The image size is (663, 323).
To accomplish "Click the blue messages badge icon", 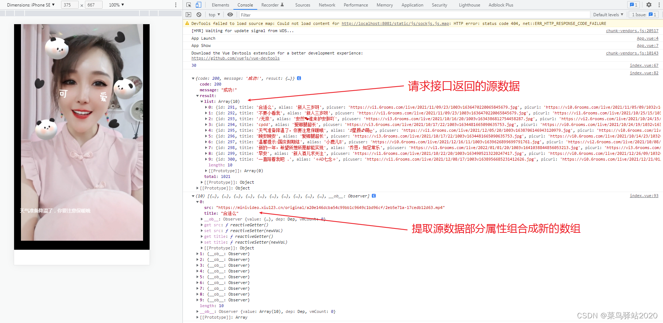I will (x=634, y=5).
